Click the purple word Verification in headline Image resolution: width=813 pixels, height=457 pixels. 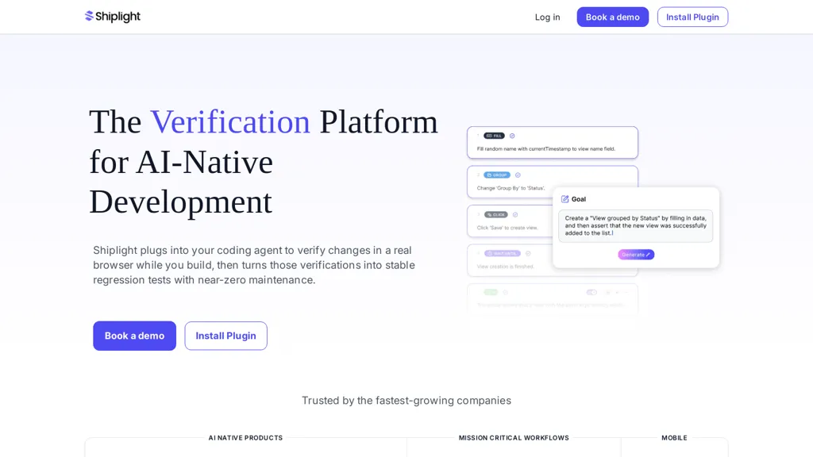[x=230, y=122]
